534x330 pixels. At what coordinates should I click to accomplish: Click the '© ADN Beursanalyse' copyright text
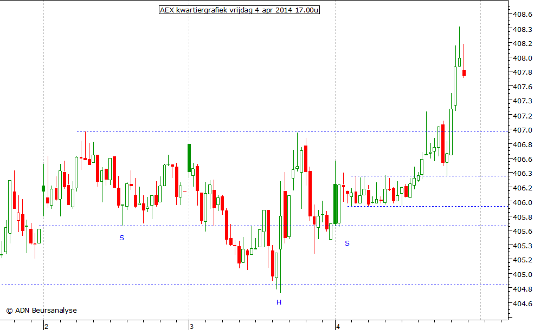pos(42,311)
